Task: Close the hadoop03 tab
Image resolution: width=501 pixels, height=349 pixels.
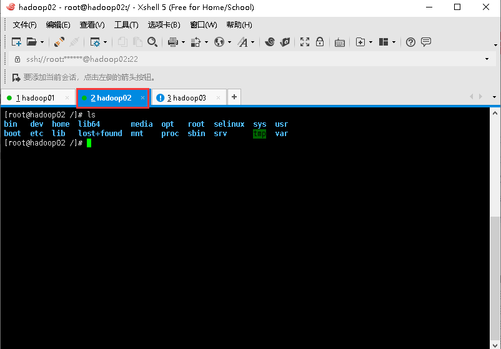Action: tap(218, 97)
